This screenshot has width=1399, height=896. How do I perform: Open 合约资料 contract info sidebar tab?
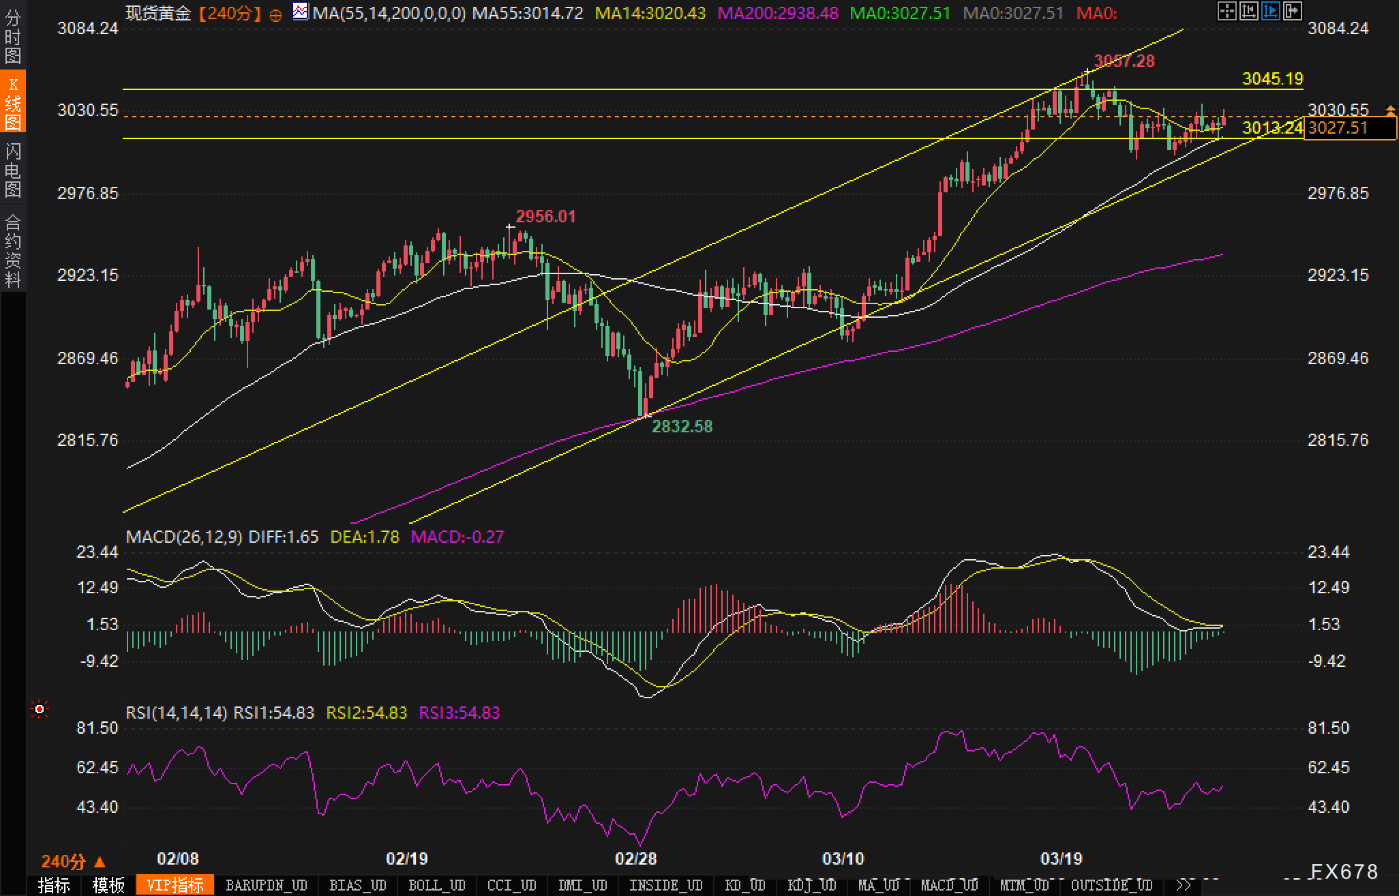13,250
